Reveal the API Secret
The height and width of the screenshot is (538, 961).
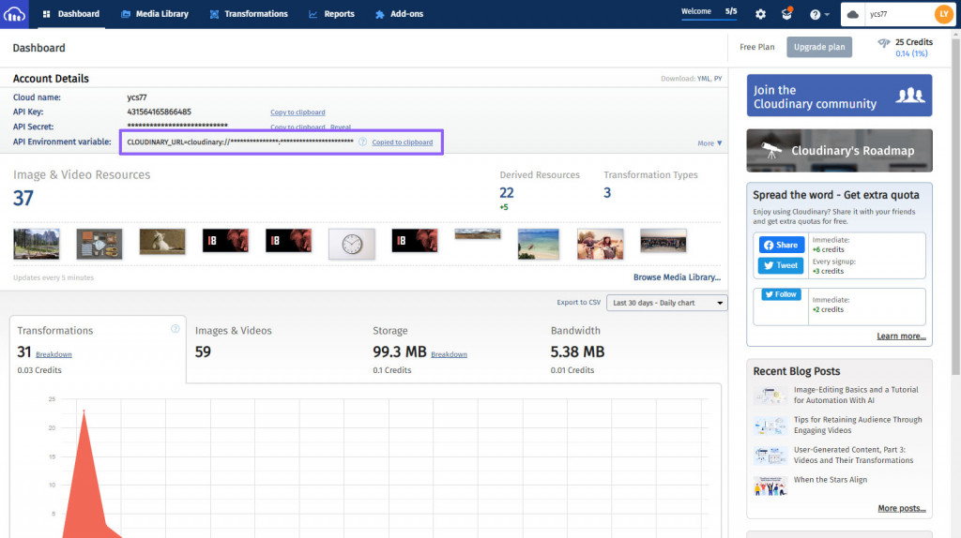[341, 127]
